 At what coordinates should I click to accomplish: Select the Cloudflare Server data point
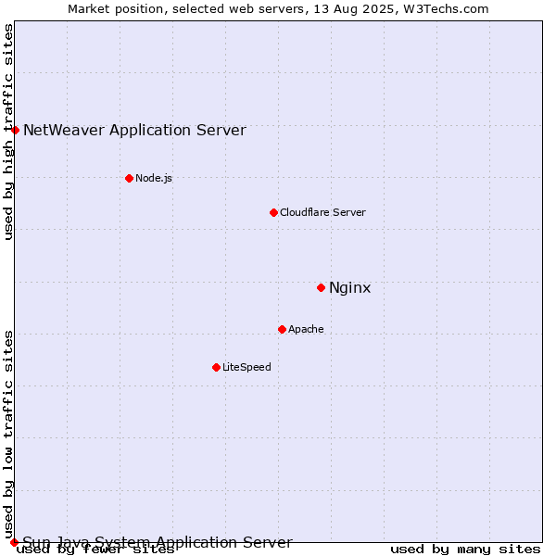[x=273, y=213]
